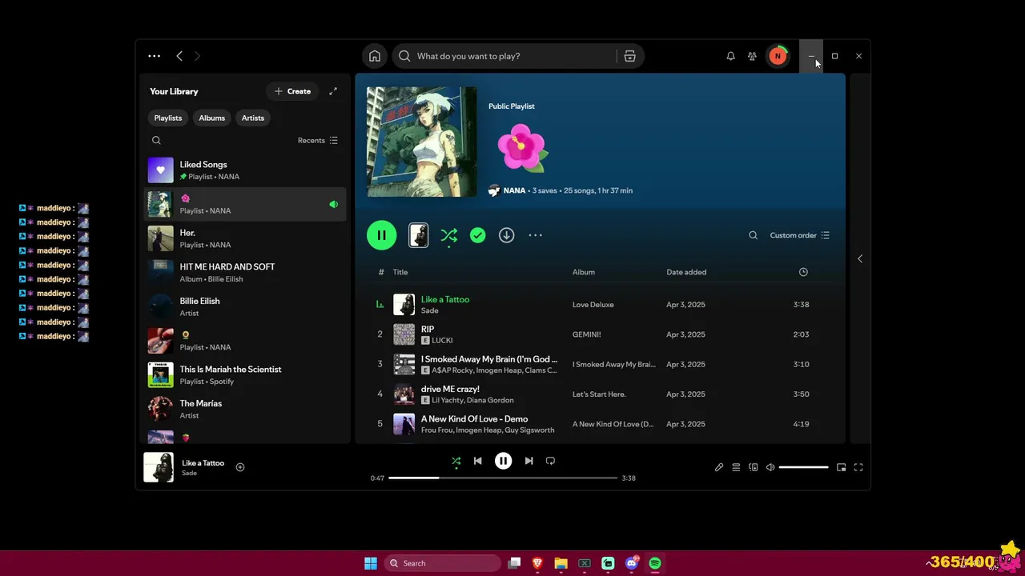
Task: Sort tracks by Date added column
Action: click(686, 272)
